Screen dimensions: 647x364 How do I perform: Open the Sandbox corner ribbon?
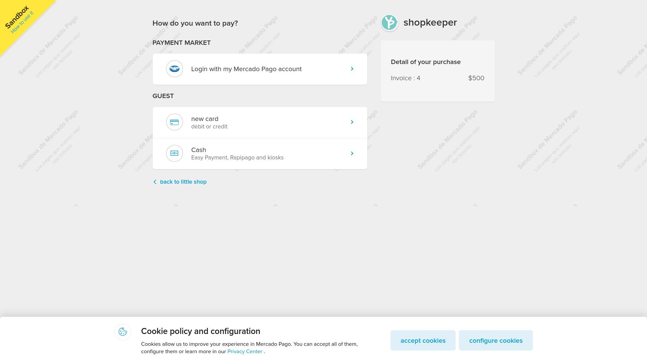pyautogui.click(x=16, y=17)
